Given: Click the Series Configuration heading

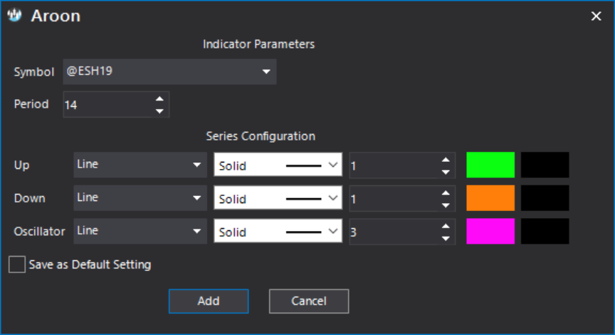Looking at the screenshot, I should pyautogui.click(x=261, y=136).
